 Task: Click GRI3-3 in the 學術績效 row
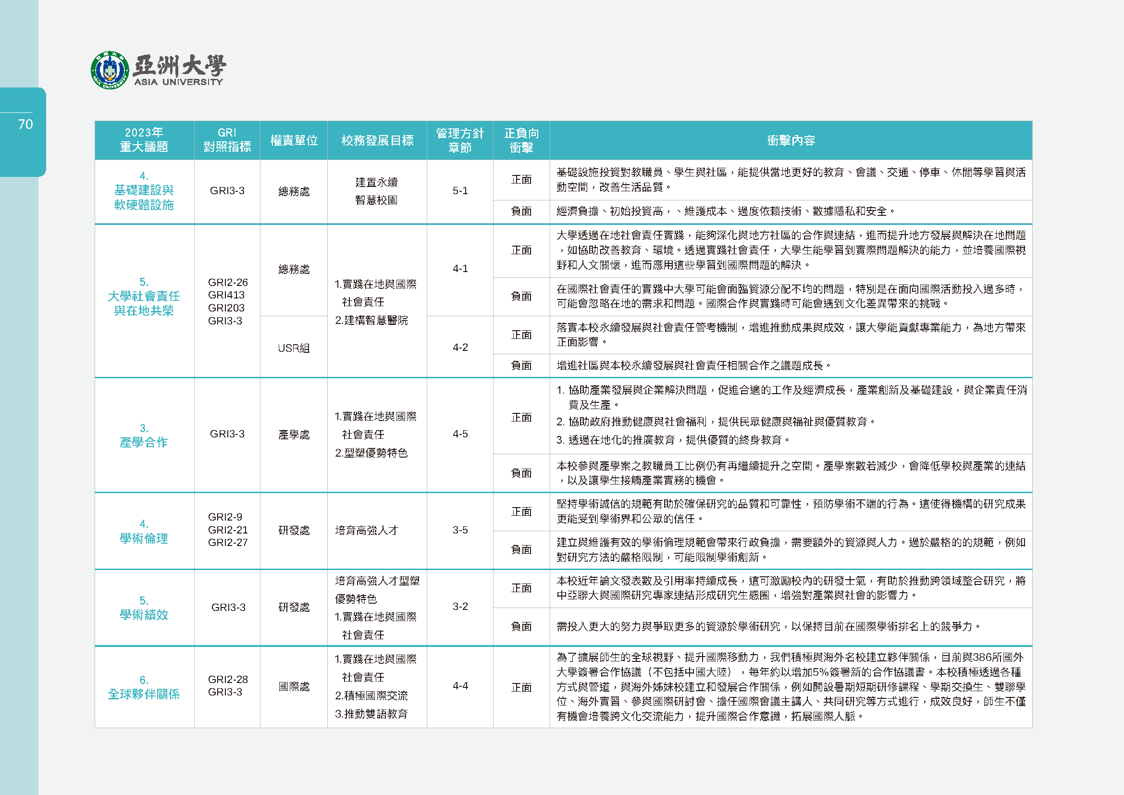[x=228, y=608]
